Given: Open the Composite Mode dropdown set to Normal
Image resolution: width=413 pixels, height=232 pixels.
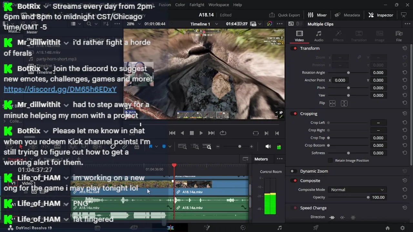Looking at the screenshot, I should (357, 190).
